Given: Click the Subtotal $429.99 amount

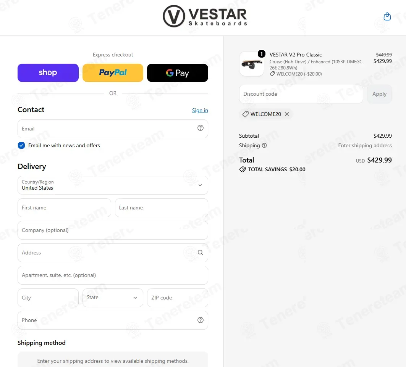Looking at the screenshot, I should pyautogui.click(x=382, y=136).
